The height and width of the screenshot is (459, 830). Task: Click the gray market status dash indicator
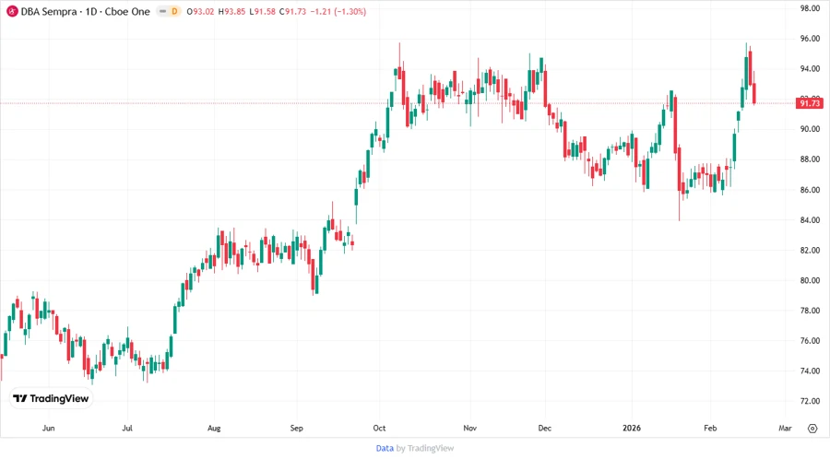tap(162, 11)
